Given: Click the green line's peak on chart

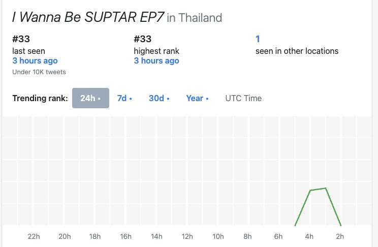Looking at the screenshot, I should pyautogui.click(x=326, y=189).
